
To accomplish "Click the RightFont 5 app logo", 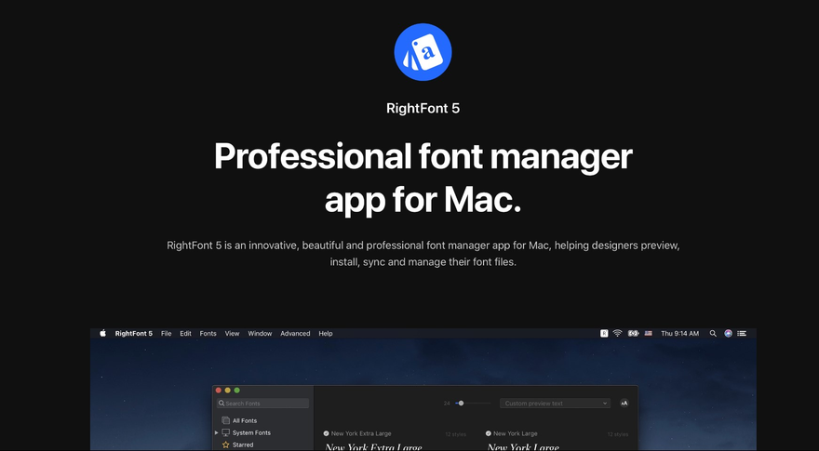I will (x=423, y=52).
